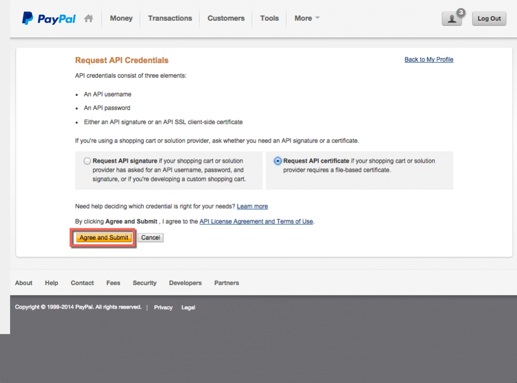Open the Transactions menu item

[170, 18]
